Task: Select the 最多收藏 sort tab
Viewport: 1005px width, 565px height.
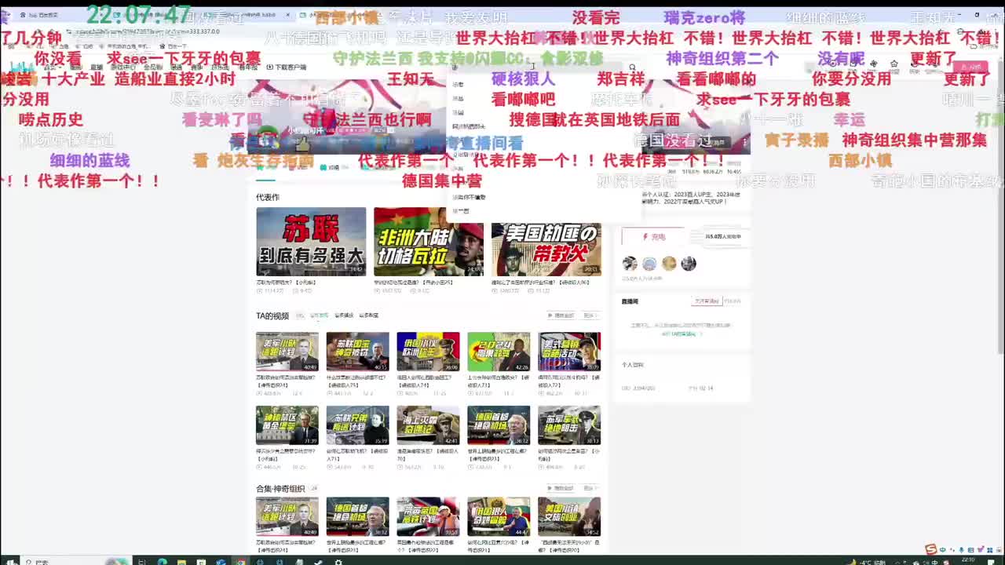Action: coord(369,315)
